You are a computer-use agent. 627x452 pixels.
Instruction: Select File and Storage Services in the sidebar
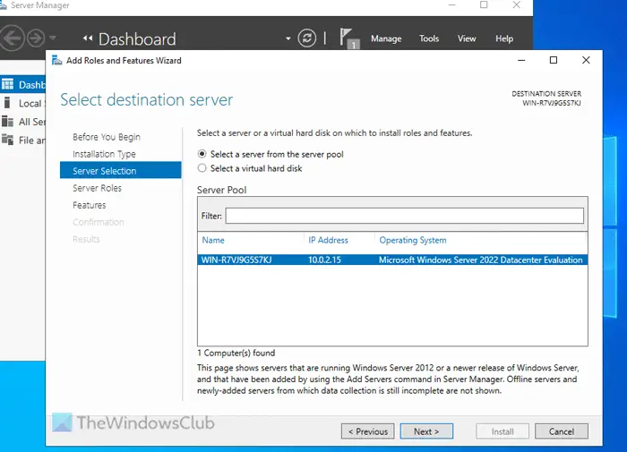point(22,140)
